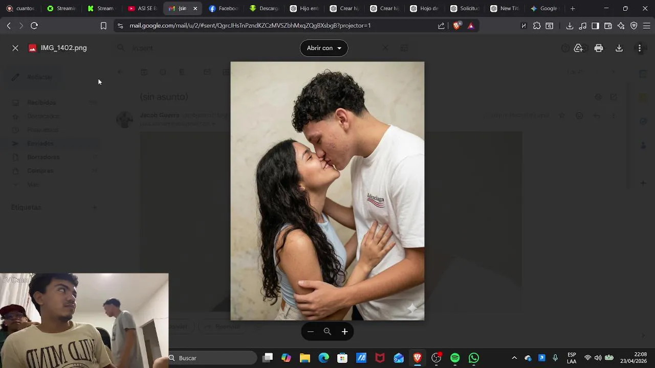Open the Brave Wallet icon
655x368 pixels.
click(x=608, y=26)
